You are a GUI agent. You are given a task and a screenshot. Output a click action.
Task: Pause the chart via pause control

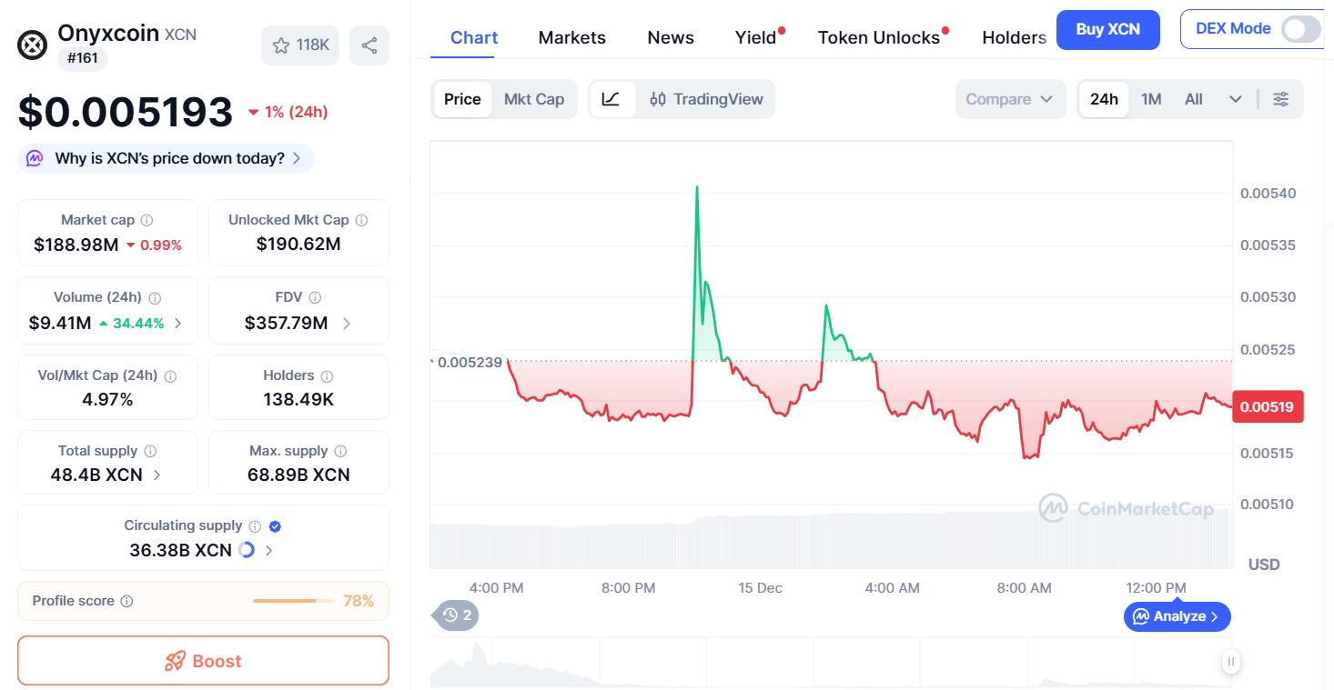[1230, 663]
